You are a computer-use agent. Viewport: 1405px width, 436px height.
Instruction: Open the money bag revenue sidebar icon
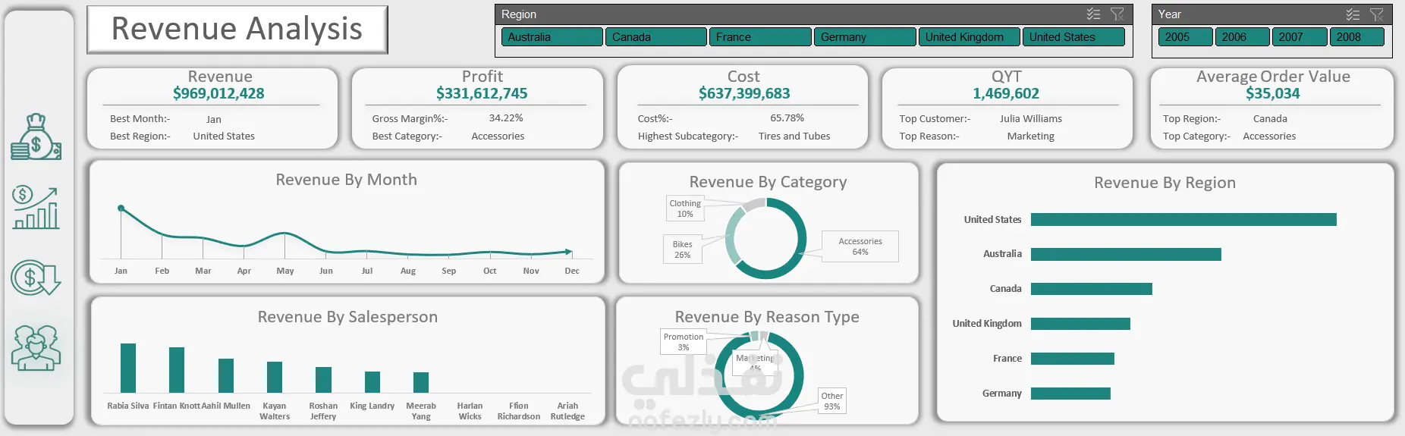[36, 136]
